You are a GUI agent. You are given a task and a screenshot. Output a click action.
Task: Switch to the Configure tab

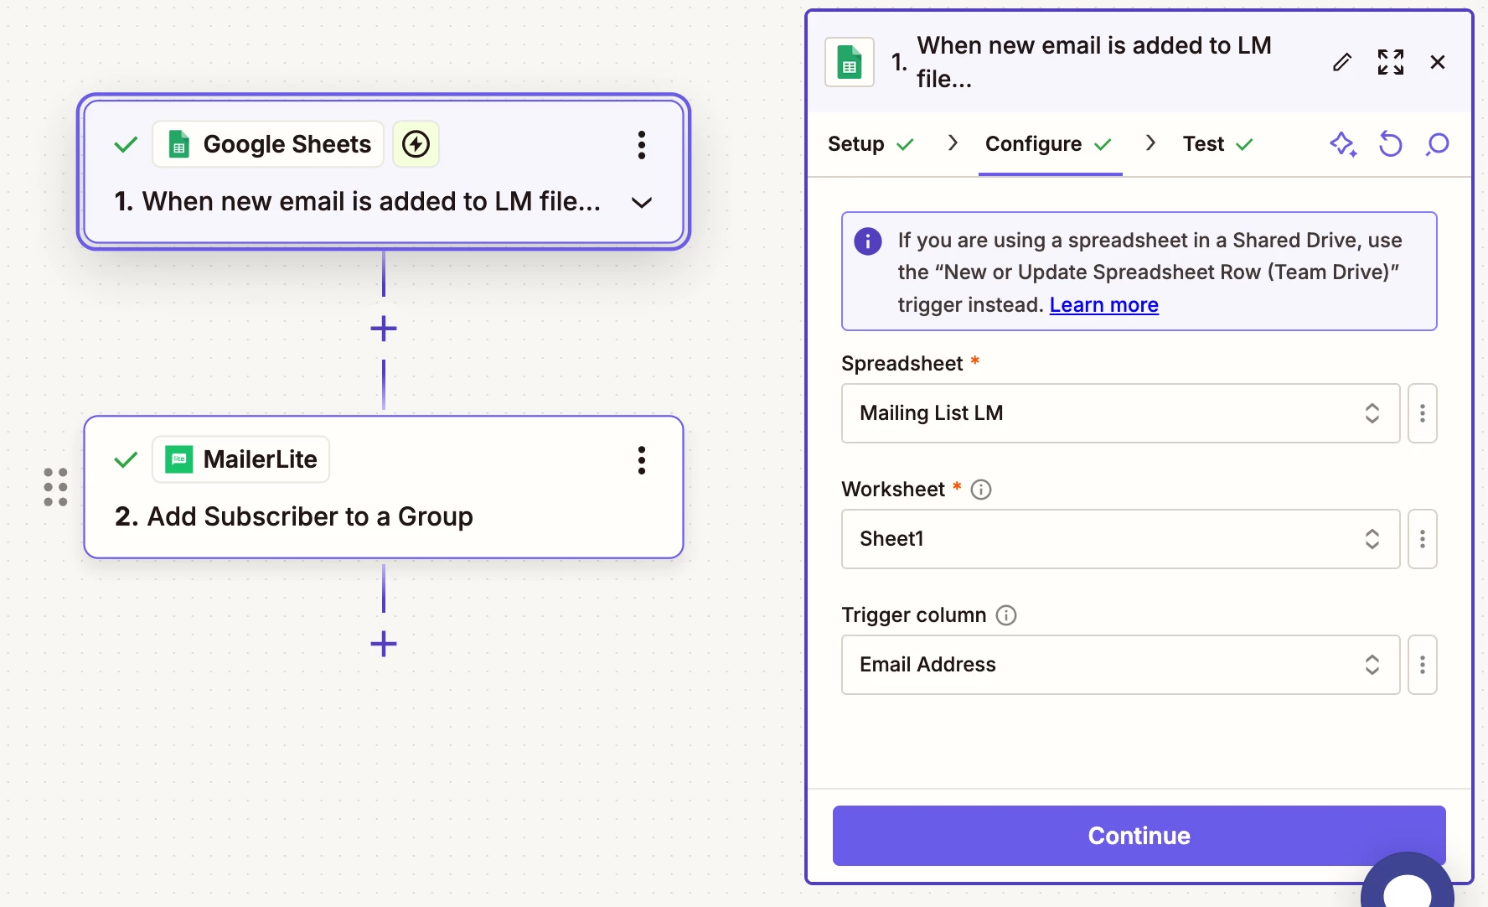point(1049,144)
